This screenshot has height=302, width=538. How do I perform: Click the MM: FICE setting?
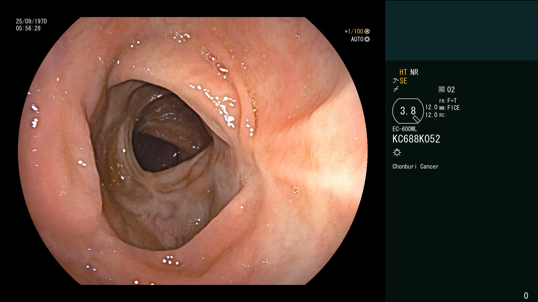click(x=449, y=108)
